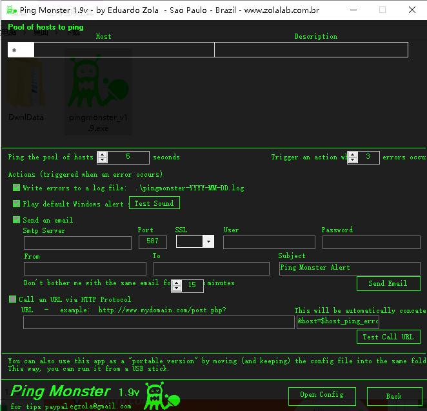This screenshot has width=427, height=411.
Task: Go Back with the Back button
Action: coord(394,396)
